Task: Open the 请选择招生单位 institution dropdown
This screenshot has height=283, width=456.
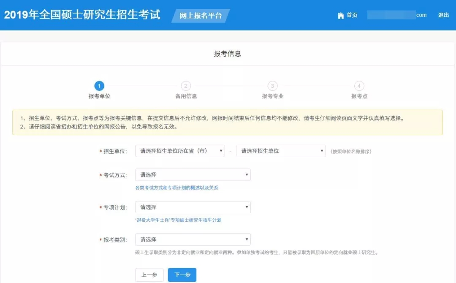Action: coord(281,151)
